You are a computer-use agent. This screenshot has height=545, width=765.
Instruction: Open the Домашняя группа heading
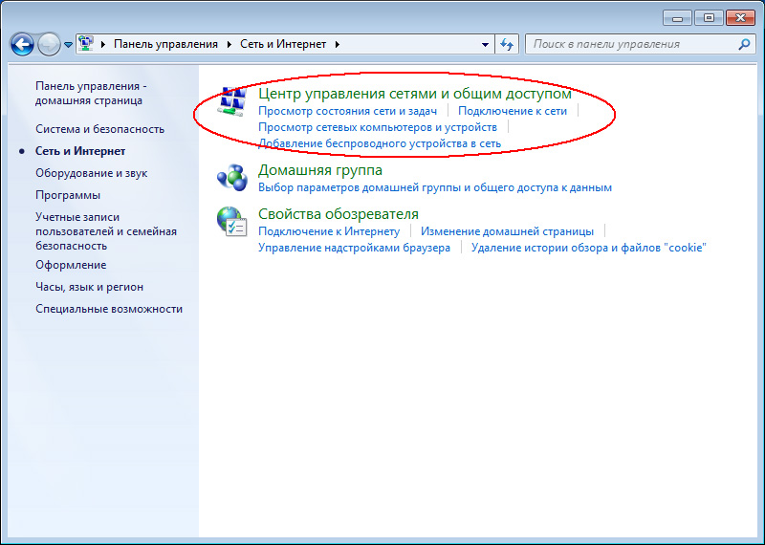pos(320,170)
